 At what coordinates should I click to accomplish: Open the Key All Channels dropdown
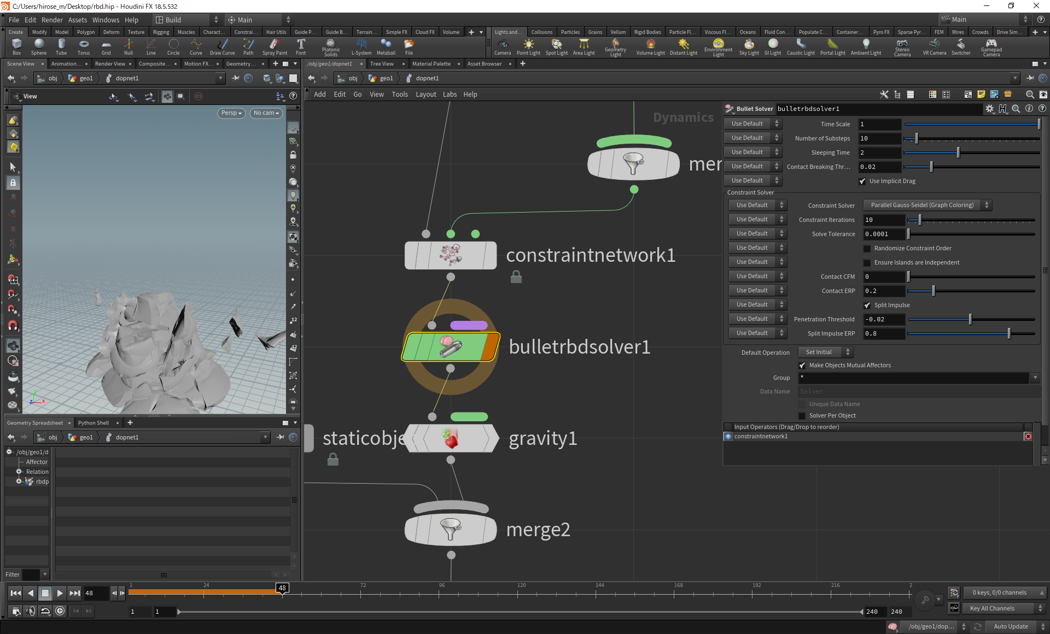click(1005, 608)
